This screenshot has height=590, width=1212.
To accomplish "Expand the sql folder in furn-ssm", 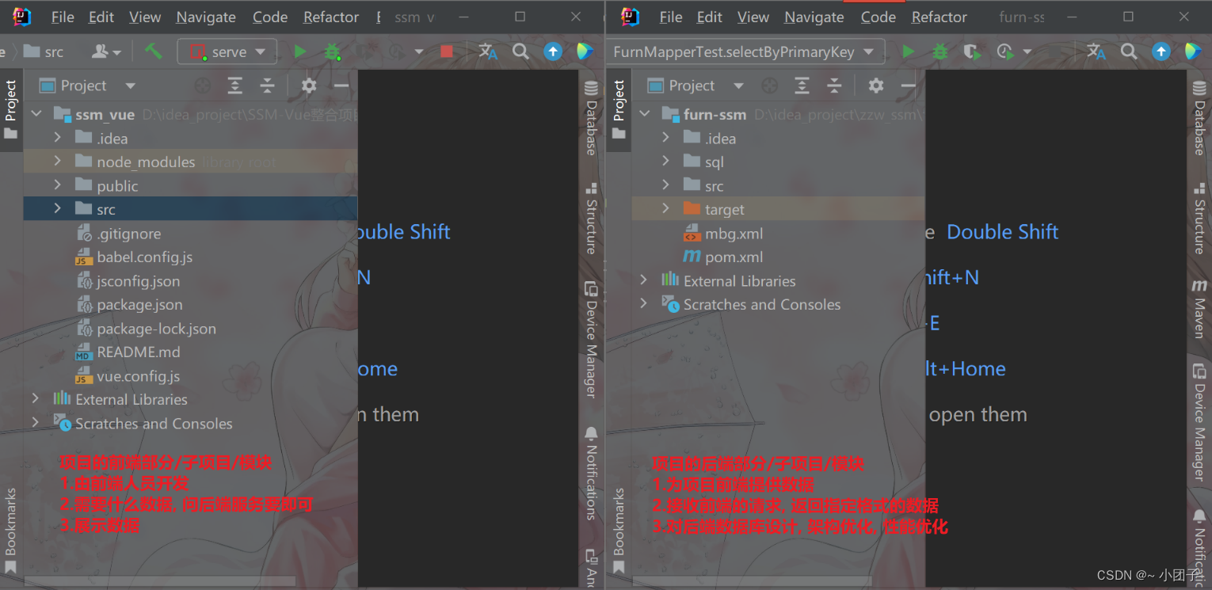I will click(665, 161).
